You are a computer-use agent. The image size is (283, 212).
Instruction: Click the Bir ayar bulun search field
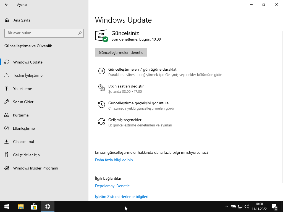[44, 33]
